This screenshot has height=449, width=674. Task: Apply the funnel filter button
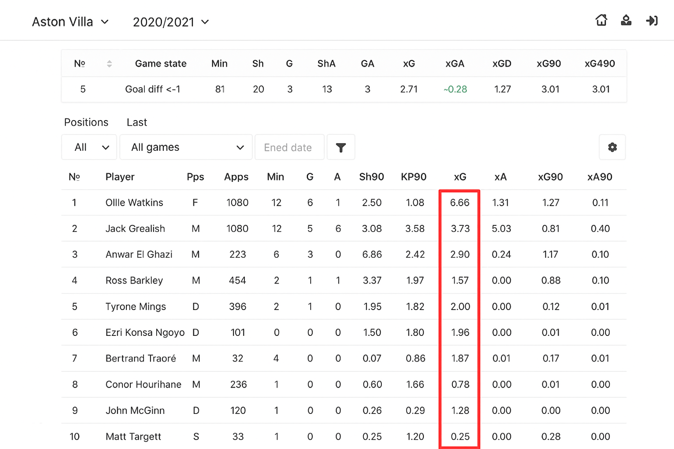point(341,147)
